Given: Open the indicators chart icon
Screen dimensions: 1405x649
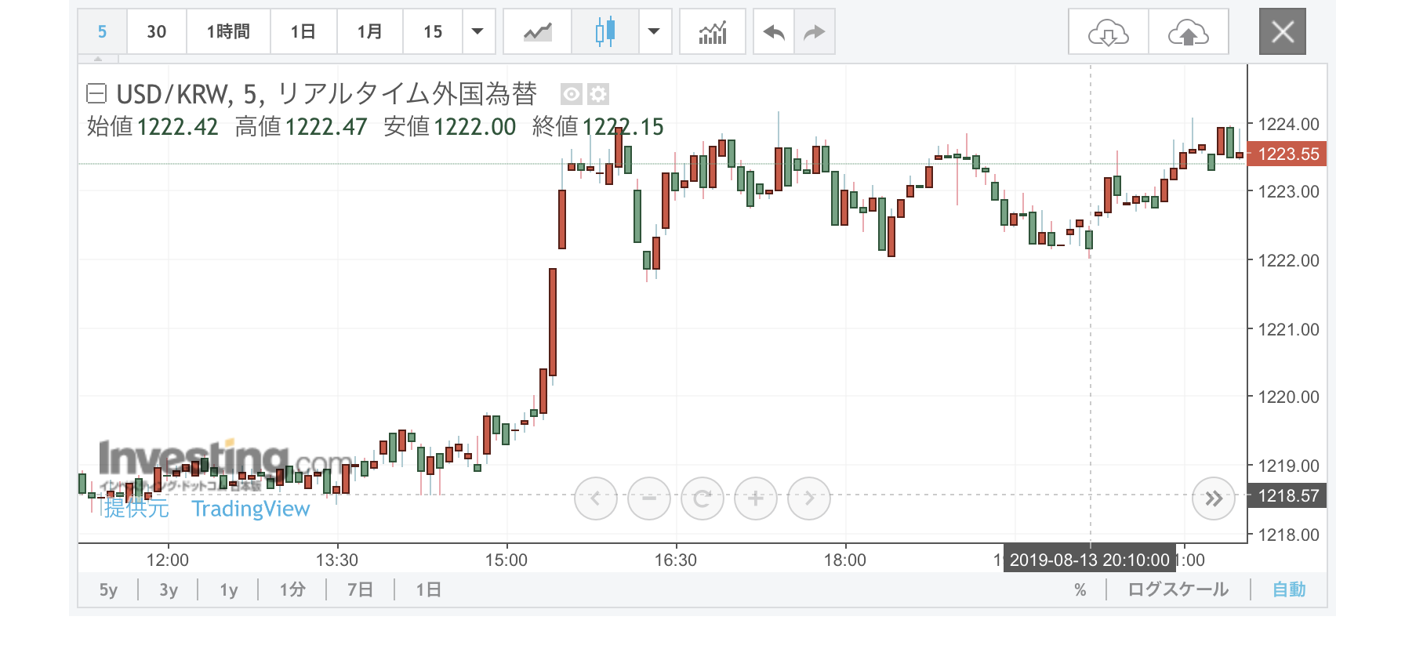Looking at the screenshot, I should coord(712,32).
